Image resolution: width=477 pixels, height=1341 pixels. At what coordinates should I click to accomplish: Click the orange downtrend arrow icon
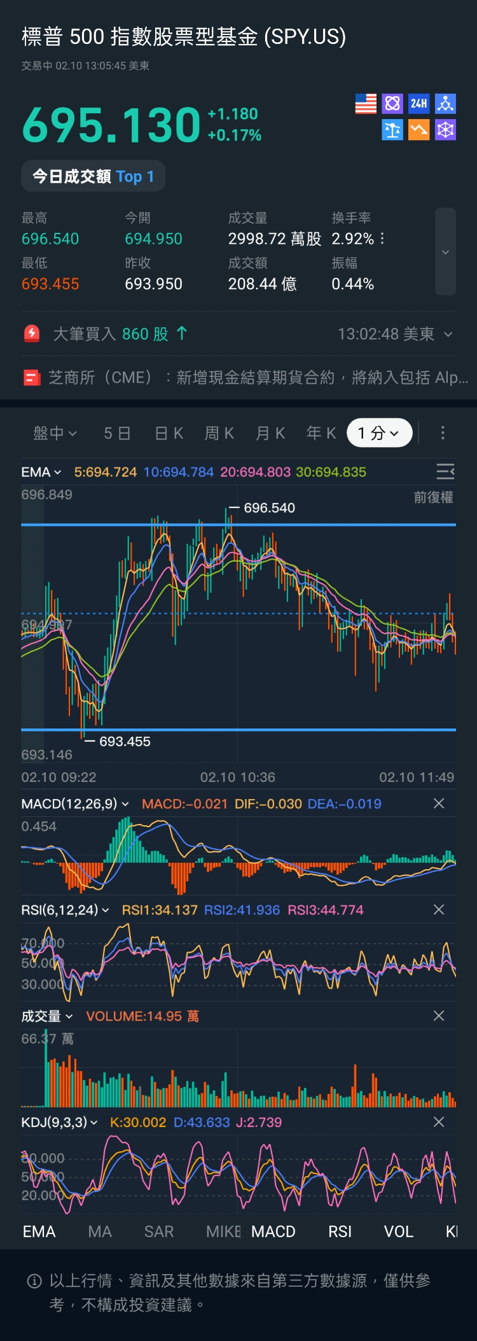tap(418, 130)
